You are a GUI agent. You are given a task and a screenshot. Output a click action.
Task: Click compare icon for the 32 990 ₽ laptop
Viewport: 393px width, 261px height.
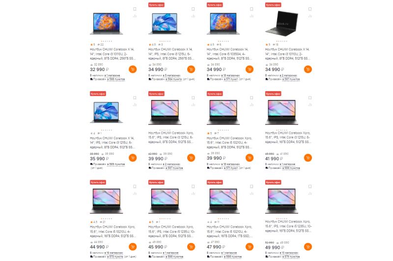135,16
